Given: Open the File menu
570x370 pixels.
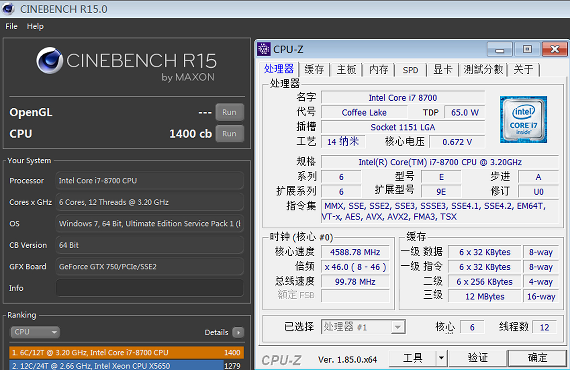Looking at the screenshot, I should [11, 26].
